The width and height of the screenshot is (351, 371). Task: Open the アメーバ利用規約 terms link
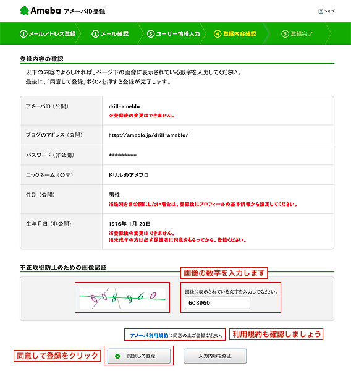149,335
